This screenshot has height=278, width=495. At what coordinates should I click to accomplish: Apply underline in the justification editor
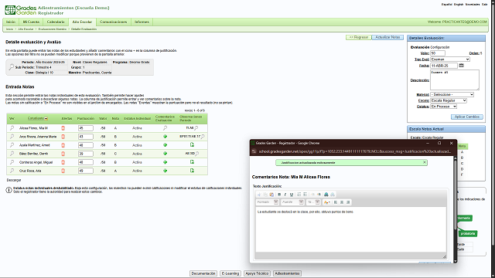click(292, 195)
